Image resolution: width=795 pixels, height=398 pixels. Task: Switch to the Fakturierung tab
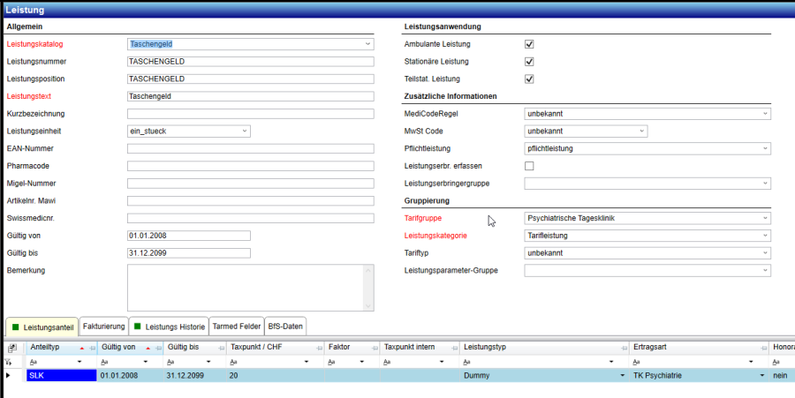pos(103,327)
